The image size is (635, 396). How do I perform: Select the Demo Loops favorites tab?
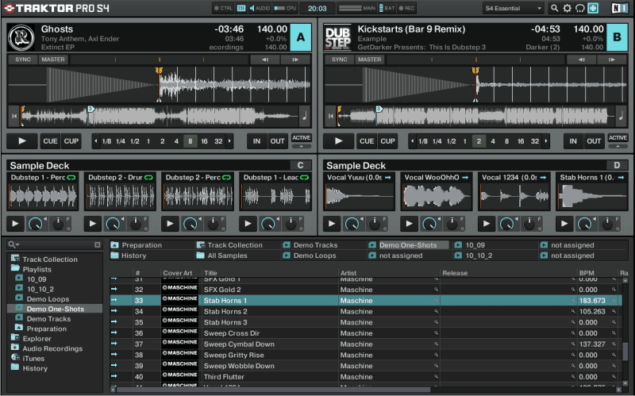tap(314, 256)
